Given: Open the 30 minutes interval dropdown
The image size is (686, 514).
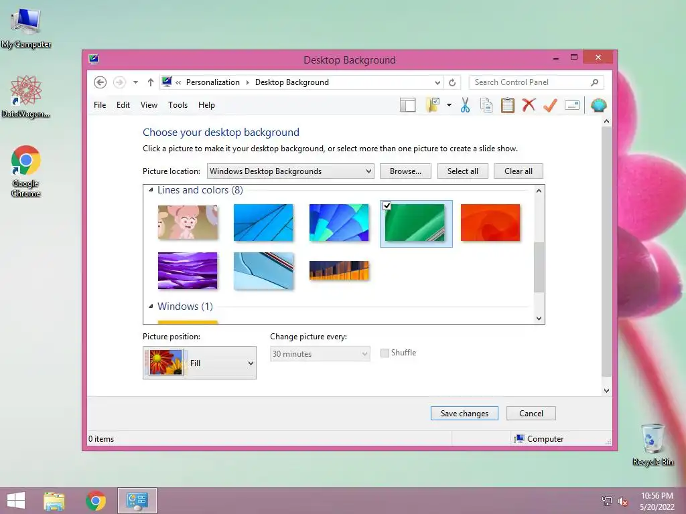Looking at the screenshot, I should point(320,353).
